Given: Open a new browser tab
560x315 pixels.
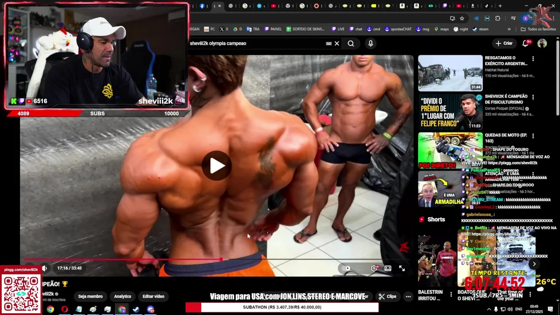Looking at the screenshot, I should (x=500, y=6).
